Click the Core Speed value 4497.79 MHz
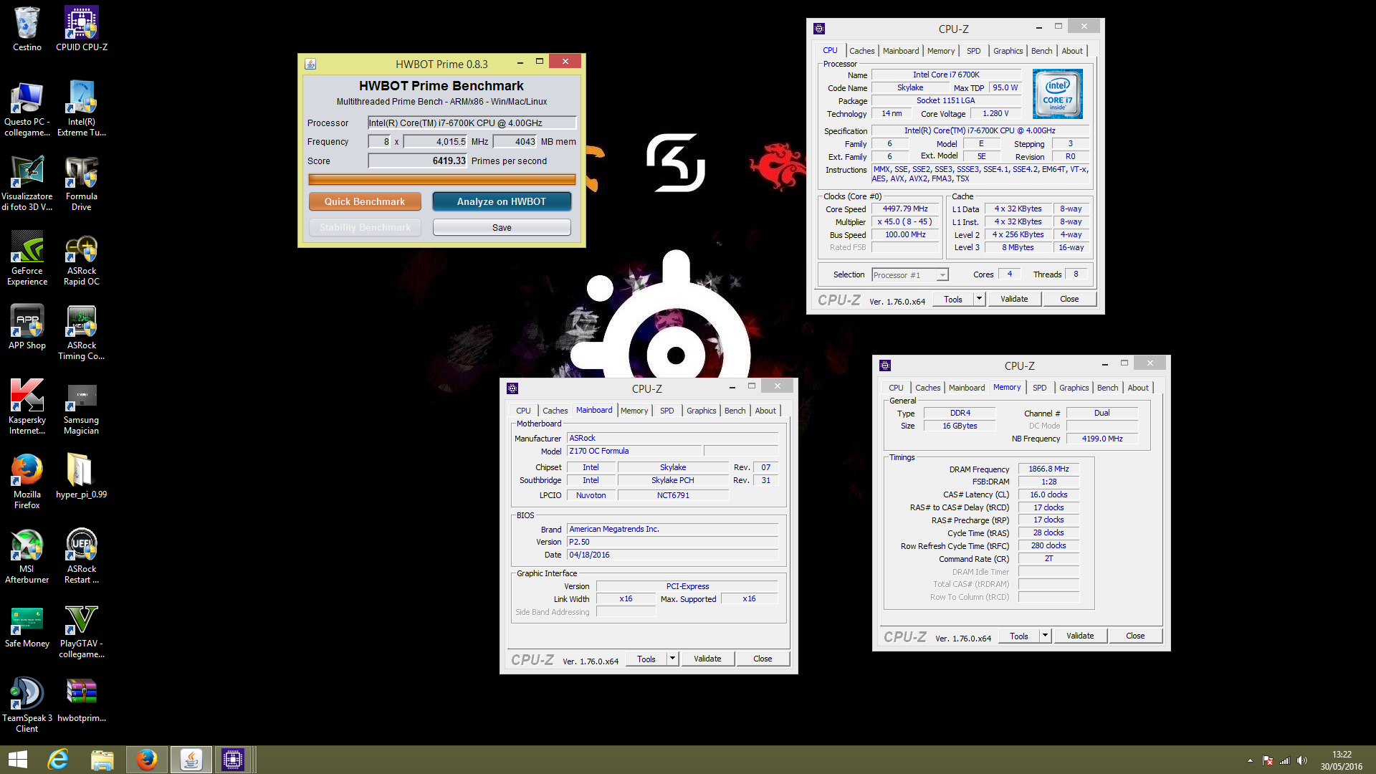Screen dimensions: 1376x774 905,209
